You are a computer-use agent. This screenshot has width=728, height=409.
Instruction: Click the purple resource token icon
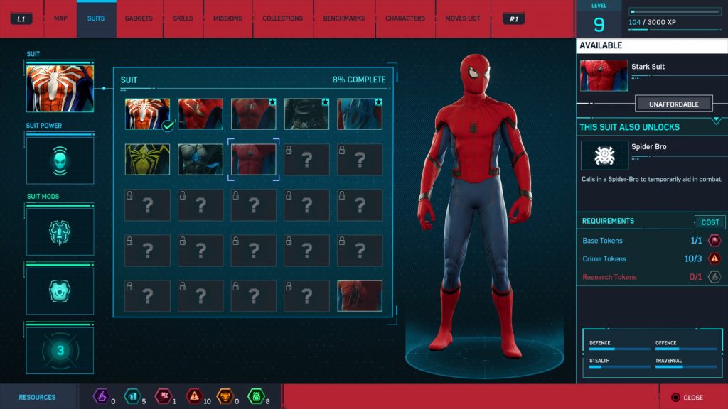coord(101,396)
